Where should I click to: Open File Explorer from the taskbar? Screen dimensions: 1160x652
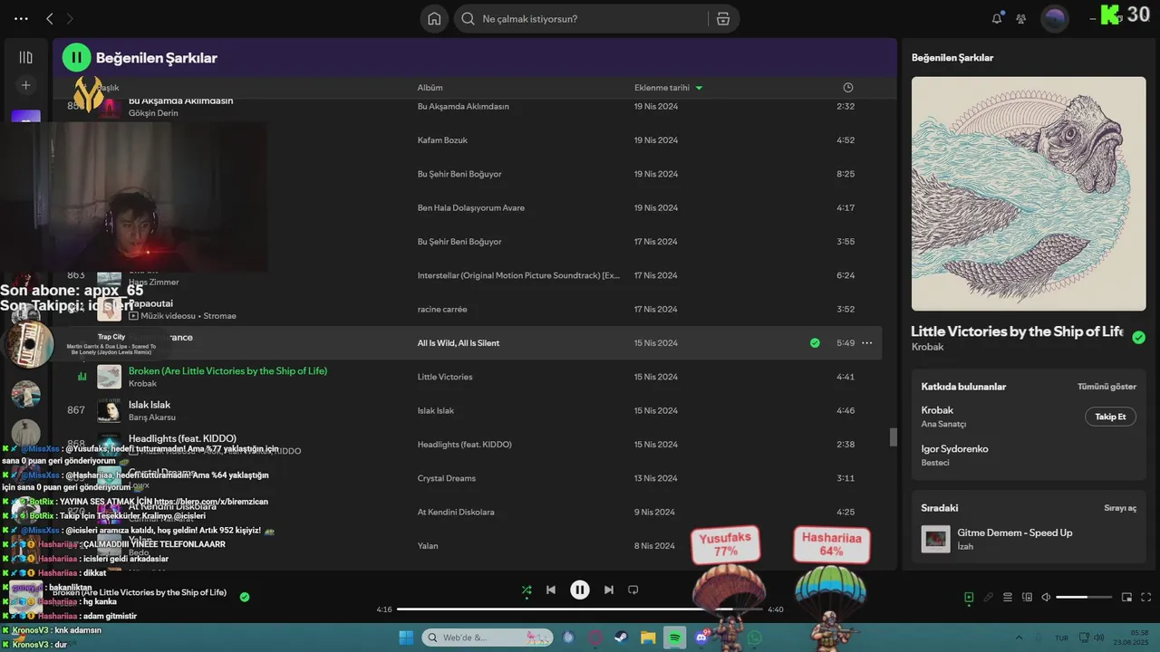click(648, 638)
